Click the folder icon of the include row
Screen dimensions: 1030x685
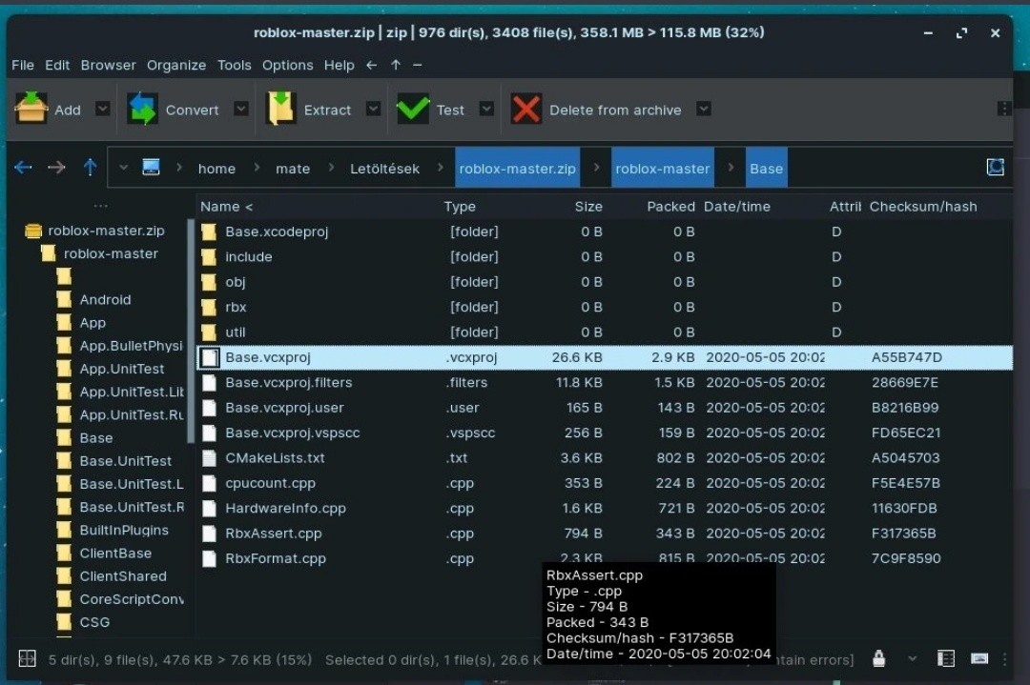[209, 257]
